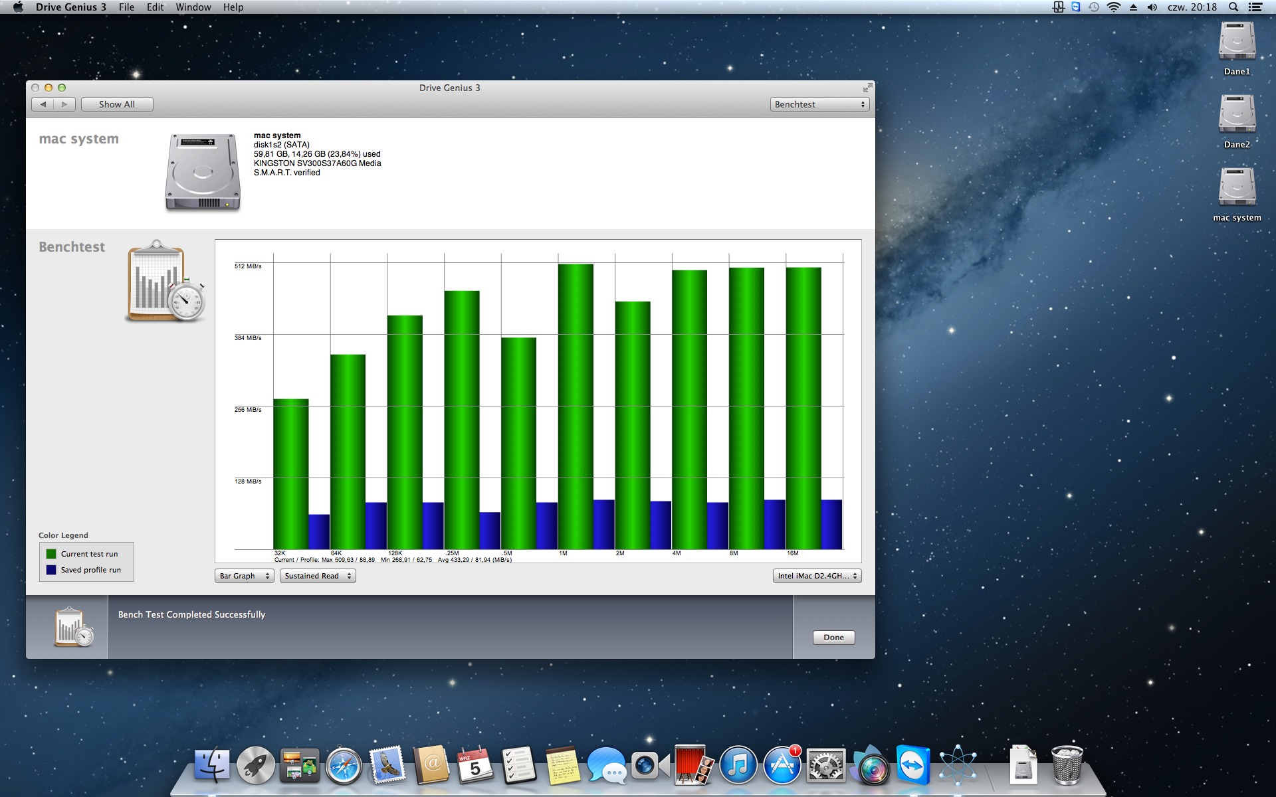Open the Edit menu

(155, 7)
